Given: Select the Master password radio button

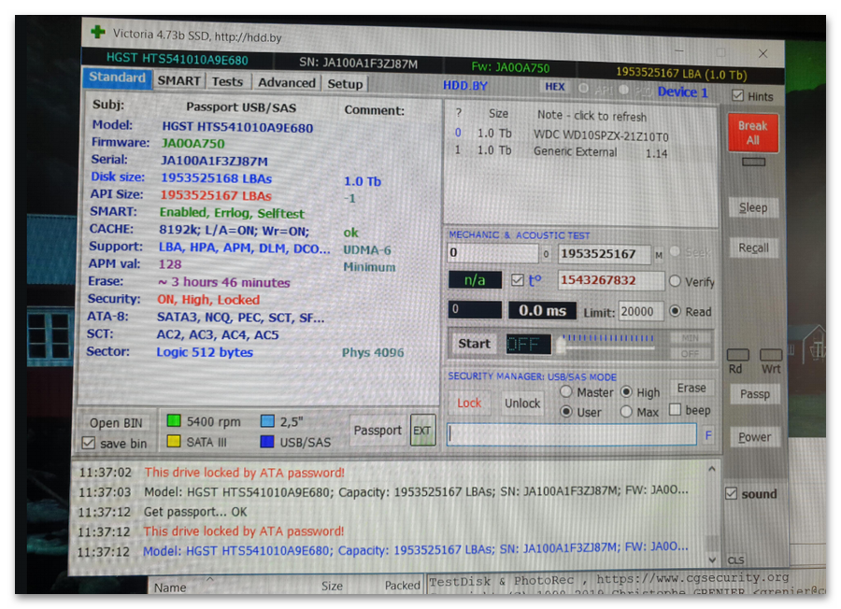Looking at the screenshot, I should [565, 391].
